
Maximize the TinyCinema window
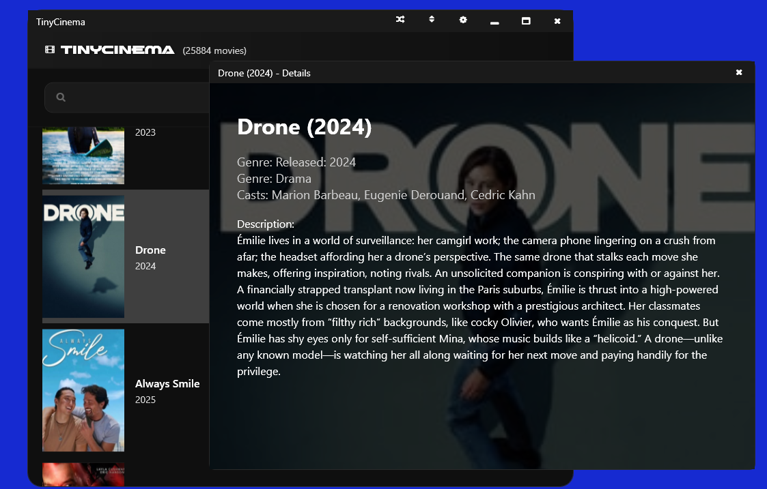coord(526,20)
